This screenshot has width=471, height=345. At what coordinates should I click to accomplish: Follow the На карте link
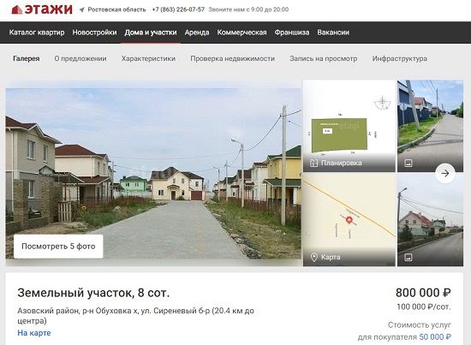pos(34,333)
